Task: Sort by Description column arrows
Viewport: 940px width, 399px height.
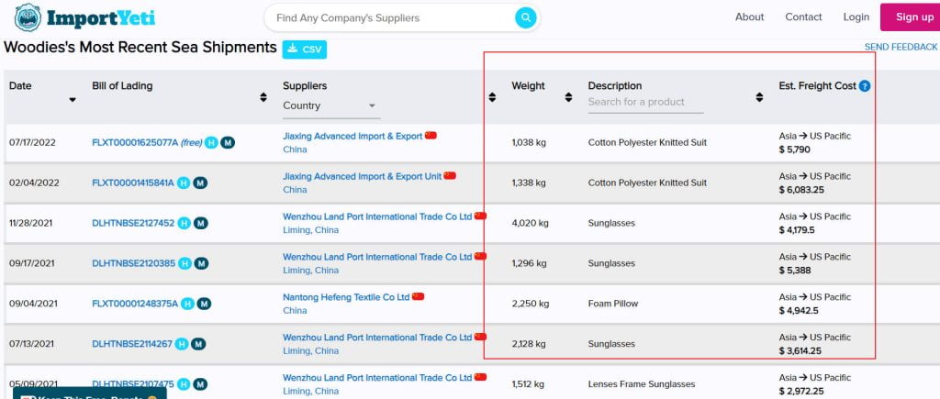Action: coord(759,96)
